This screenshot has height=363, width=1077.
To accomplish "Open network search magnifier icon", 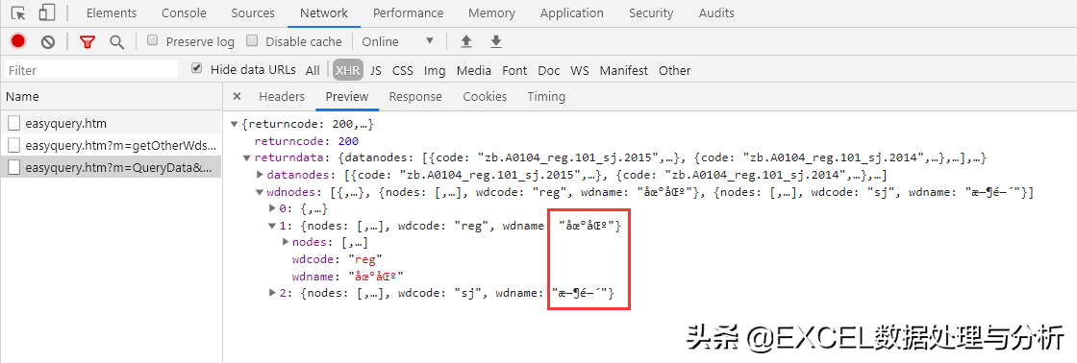I will [x=116, y=42].
